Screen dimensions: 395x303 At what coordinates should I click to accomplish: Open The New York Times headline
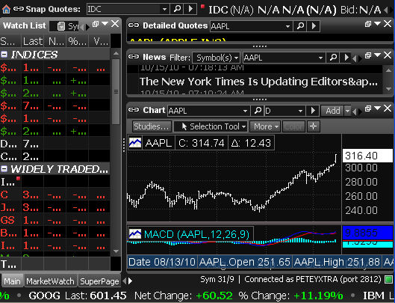[x=258, y=82]
